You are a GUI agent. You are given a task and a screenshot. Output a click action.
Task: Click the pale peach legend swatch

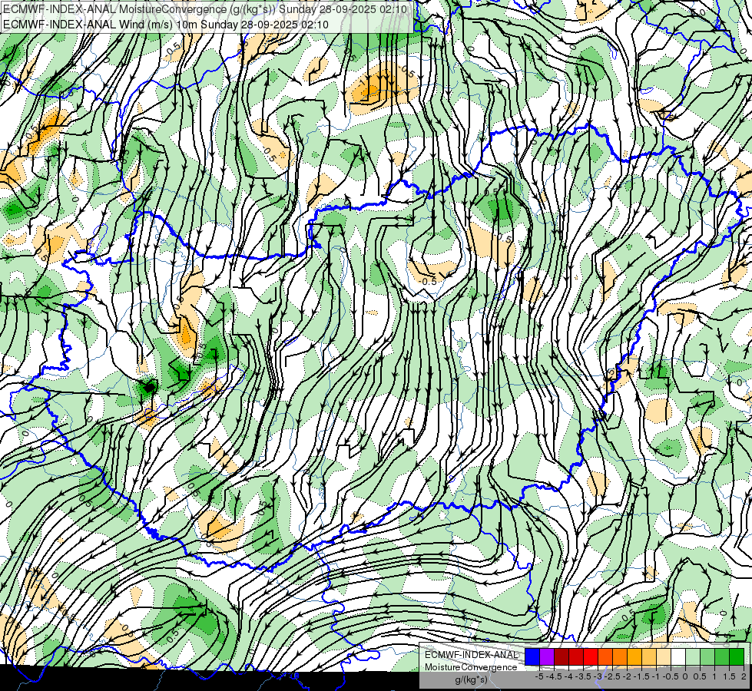(x=664, y=657)
